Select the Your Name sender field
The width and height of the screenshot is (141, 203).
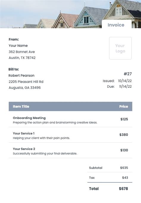tap(18, 46)
